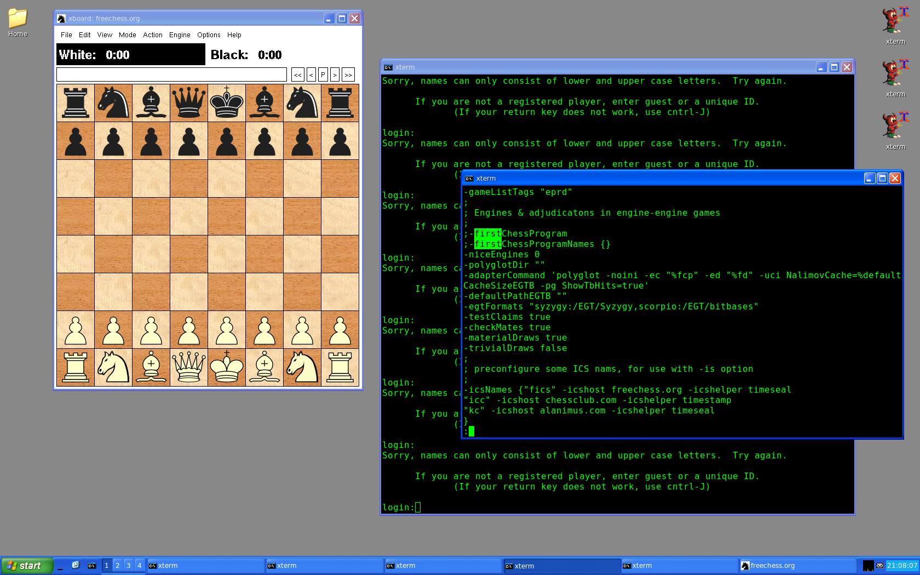Open the top xterm desktop icon
Image resolution: width=920 pixels, height=575 pixels.
point(895,25)
